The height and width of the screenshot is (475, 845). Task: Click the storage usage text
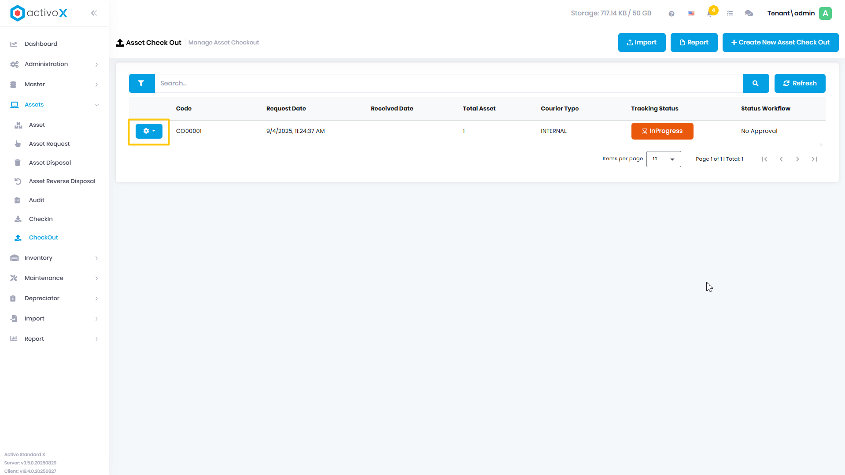click(611, 13)
